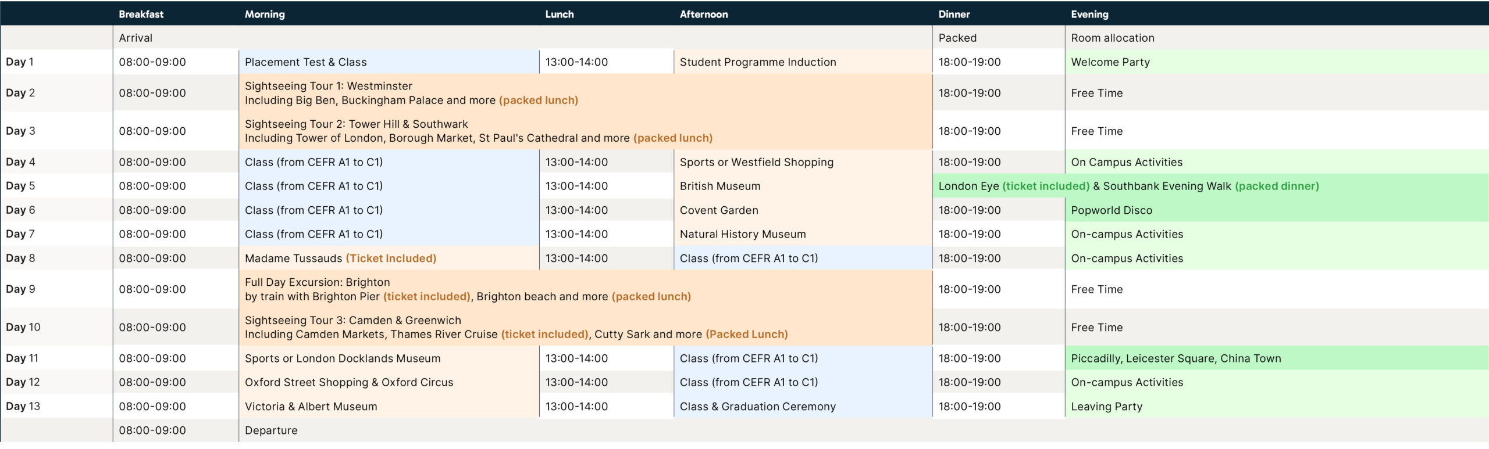Select the Placement Test & Class cell

click(305, 62)
